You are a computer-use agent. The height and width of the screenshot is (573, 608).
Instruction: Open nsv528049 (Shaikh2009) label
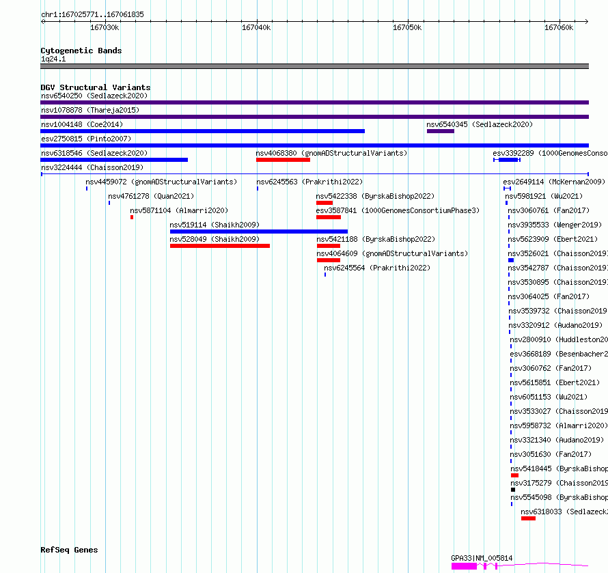pyautogui.click(x=215, y=239)
